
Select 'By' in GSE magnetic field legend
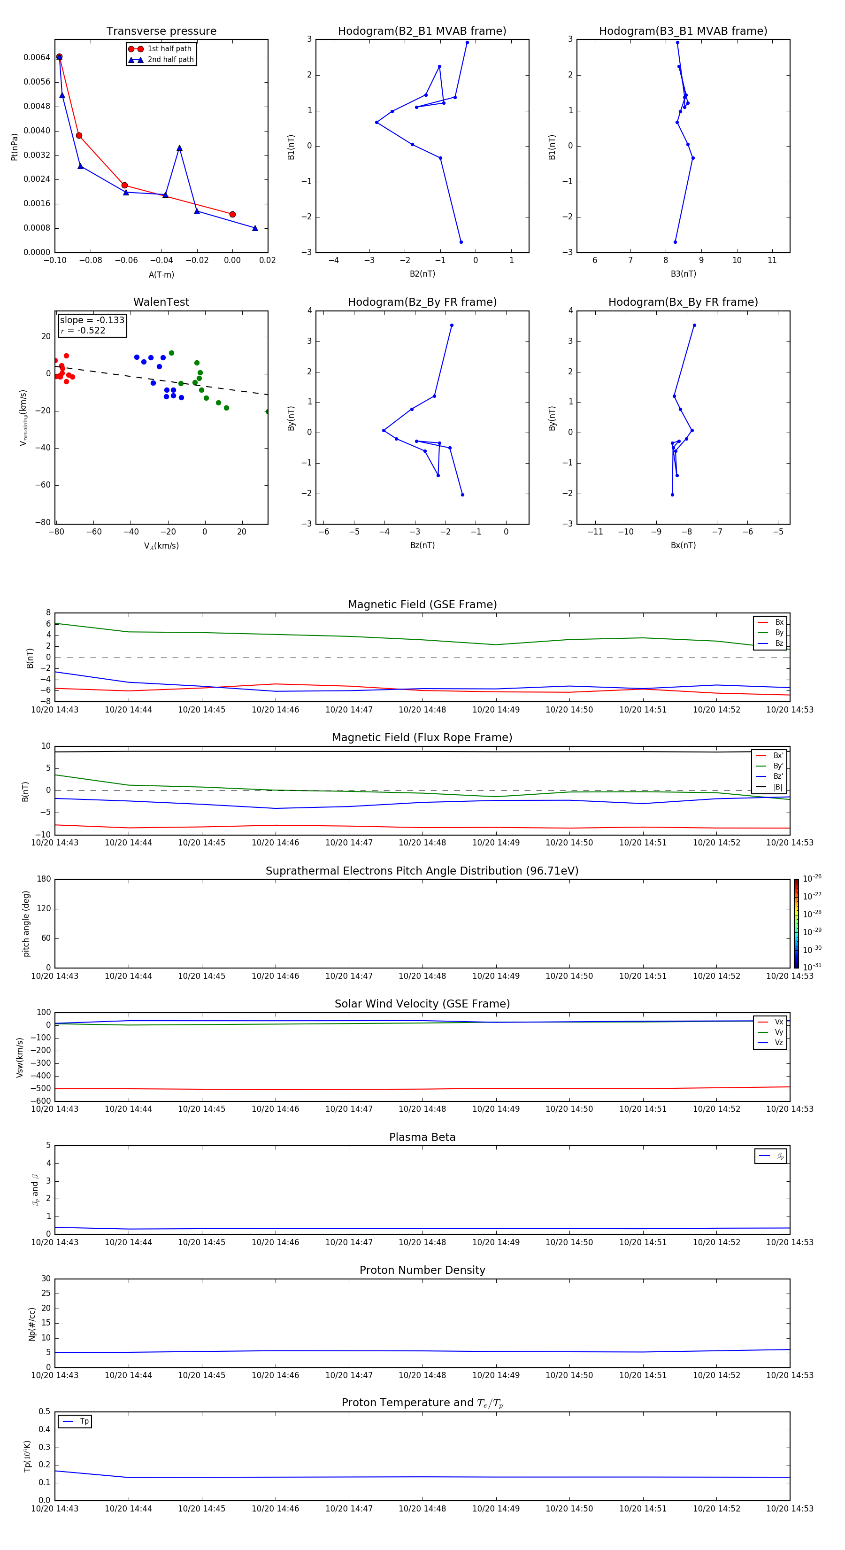[770, 632]
